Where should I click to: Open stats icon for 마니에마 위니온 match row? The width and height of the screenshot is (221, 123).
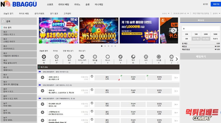92,103
